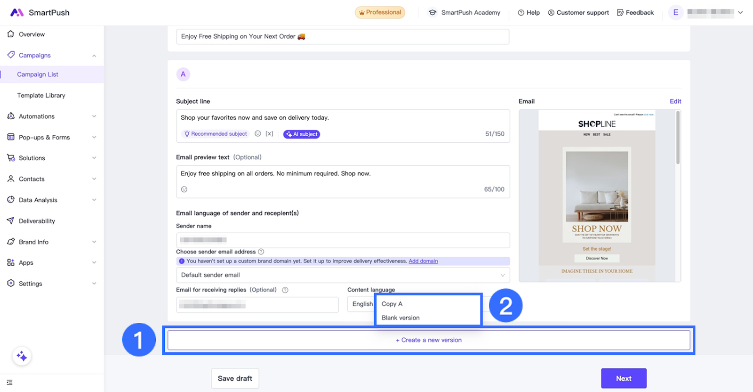Viewport: 753px width, 392px height.
Task: Click the sidebar collapse icon
Action: 9,383
